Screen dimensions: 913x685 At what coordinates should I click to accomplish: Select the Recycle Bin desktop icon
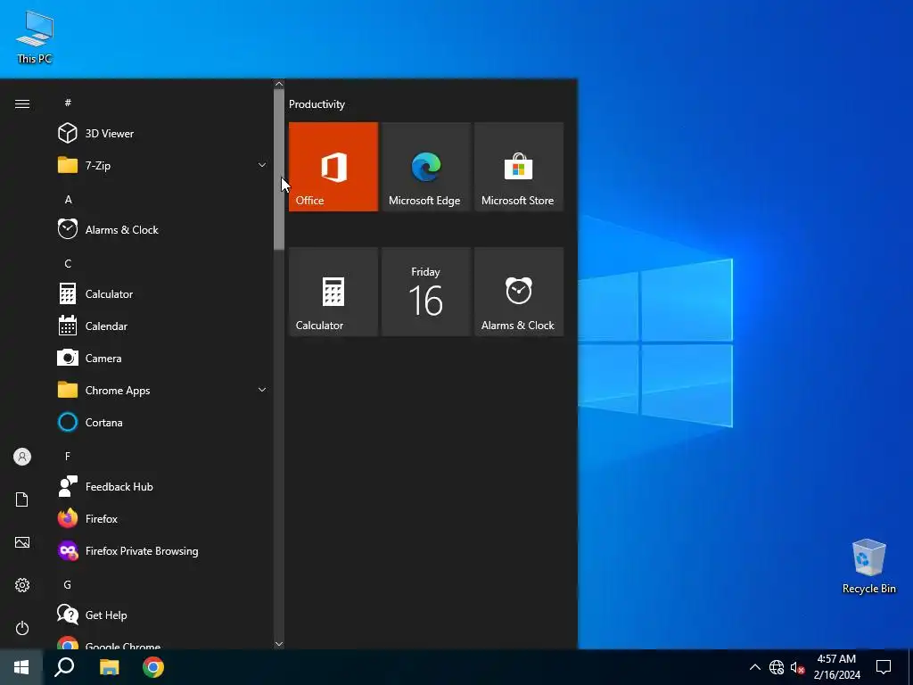pos(868,566)
